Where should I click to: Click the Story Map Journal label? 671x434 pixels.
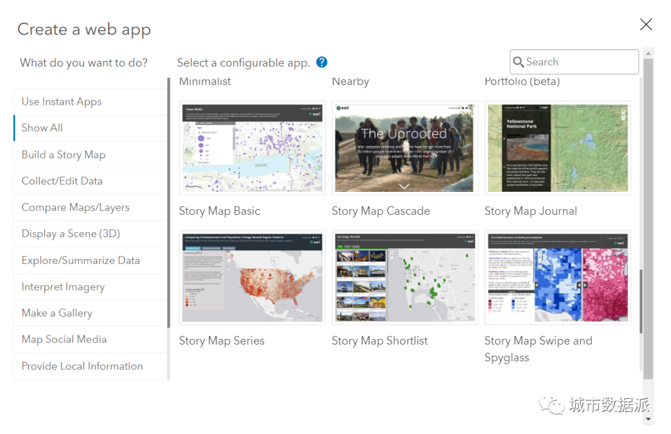tap(531, 211)
